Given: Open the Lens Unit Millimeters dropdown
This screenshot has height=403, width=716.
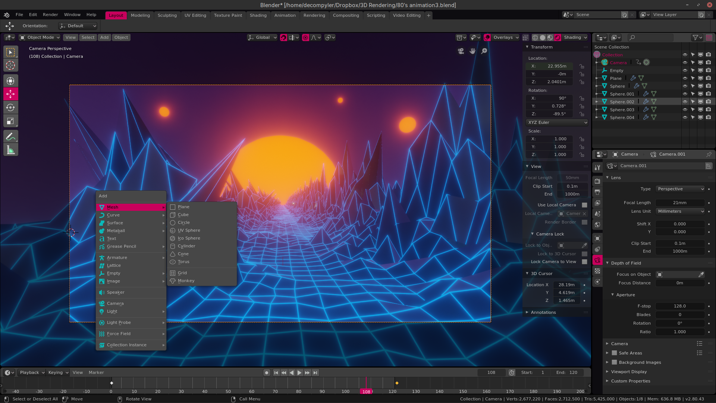Looking at the screenshot, I should 680,211.
